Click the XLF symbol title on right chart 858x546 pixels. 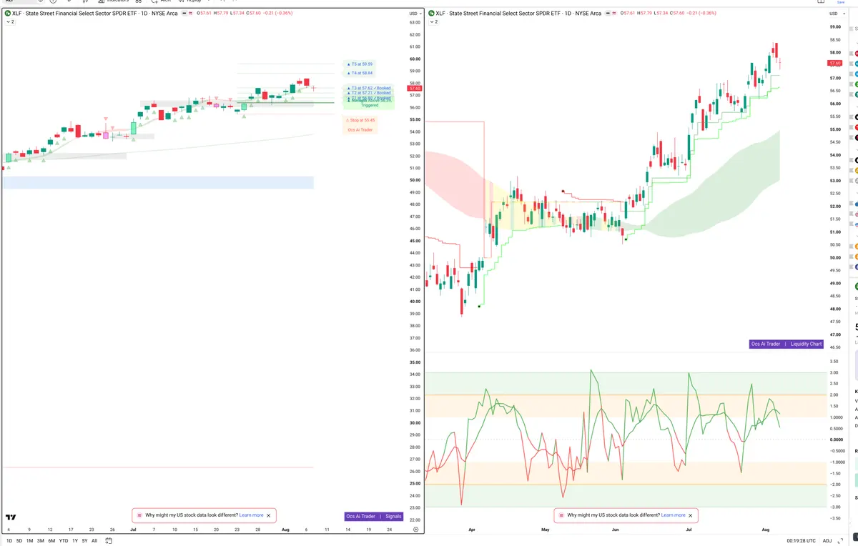tap(518, 14)
